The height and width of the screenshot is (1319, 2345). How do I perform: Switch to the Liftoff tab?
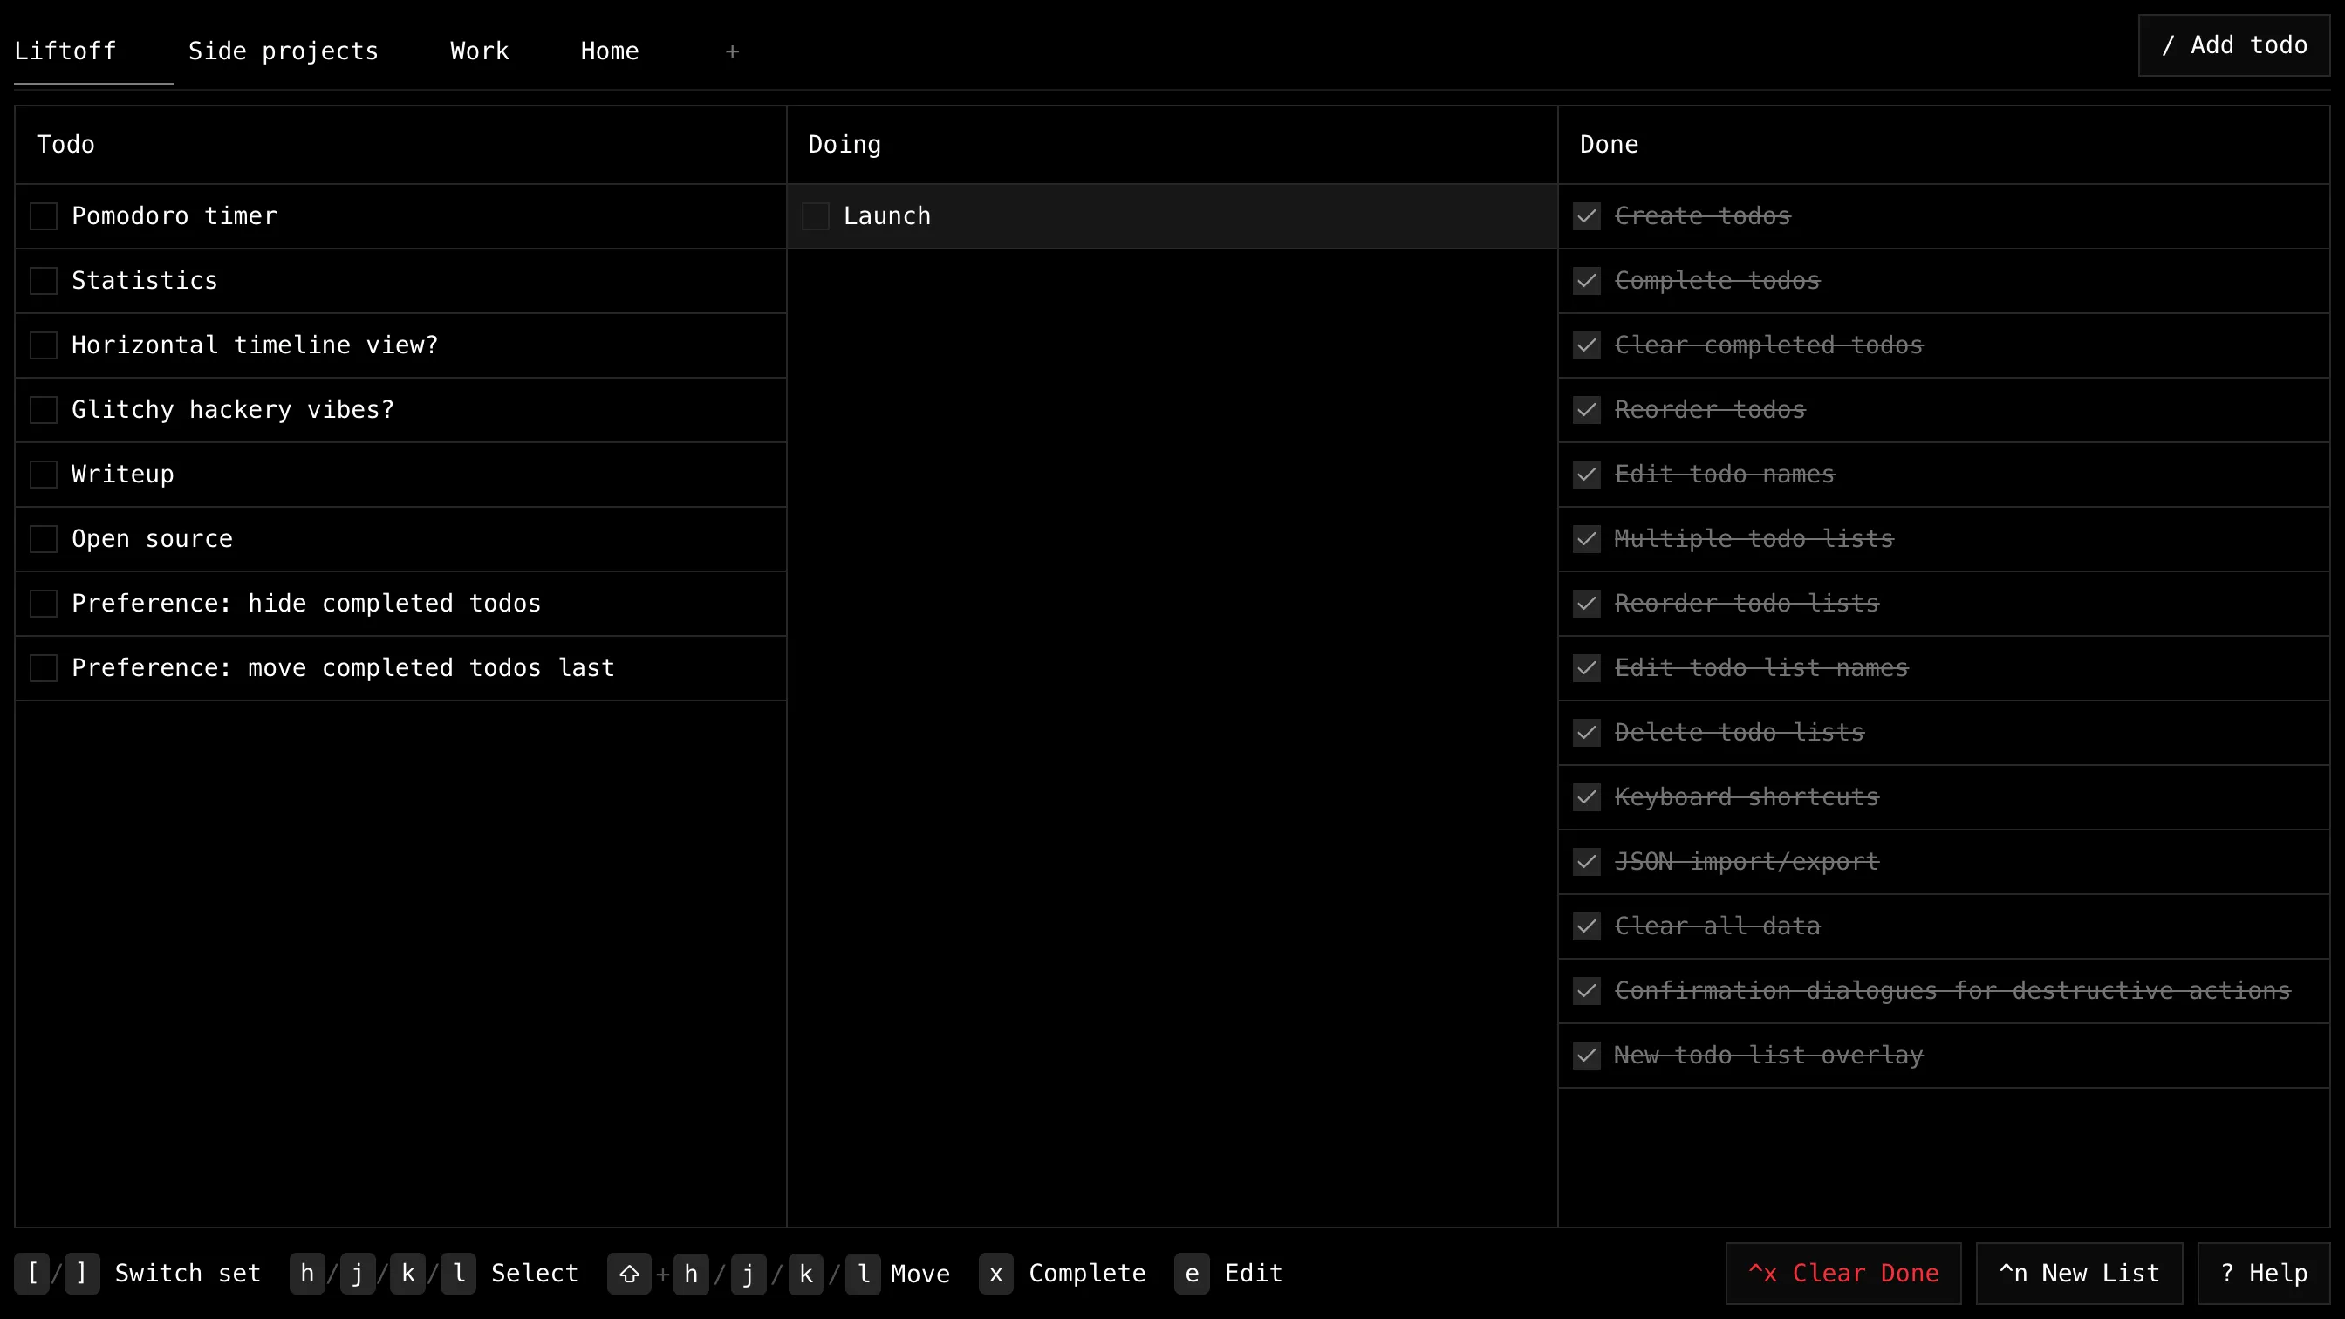[65, 51]
